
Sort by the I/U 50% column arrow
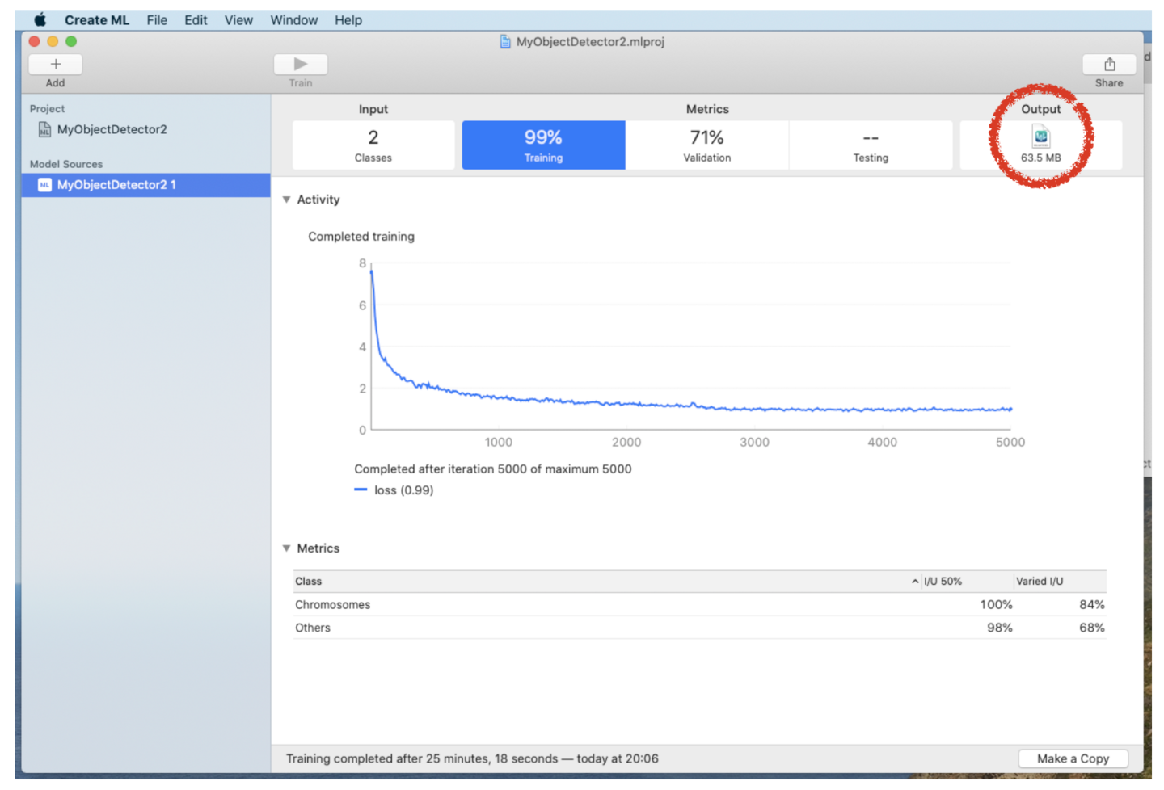915,582
